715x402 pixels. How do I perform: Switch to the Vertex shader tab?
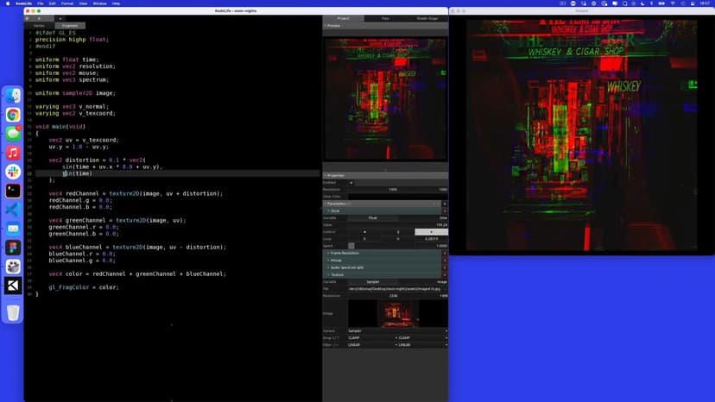pos(39,26)
